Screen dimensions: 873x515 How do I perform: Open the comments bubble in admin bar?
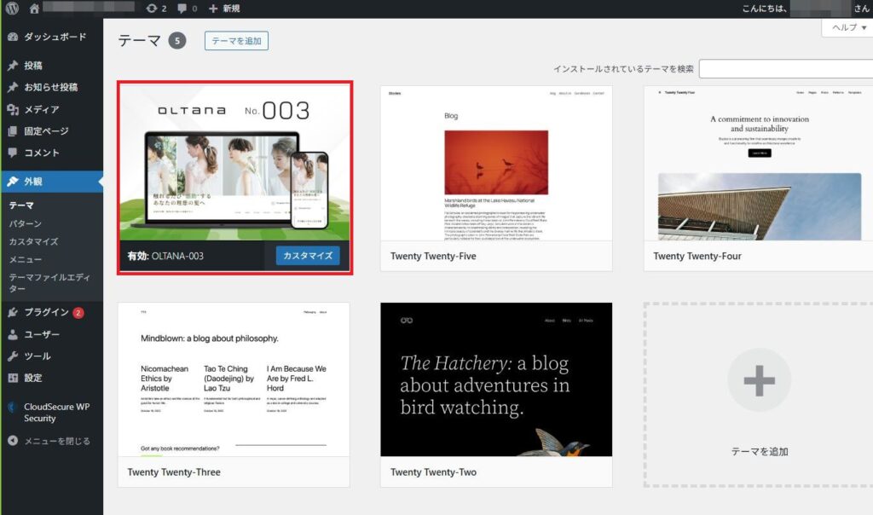tap(187, 9)
